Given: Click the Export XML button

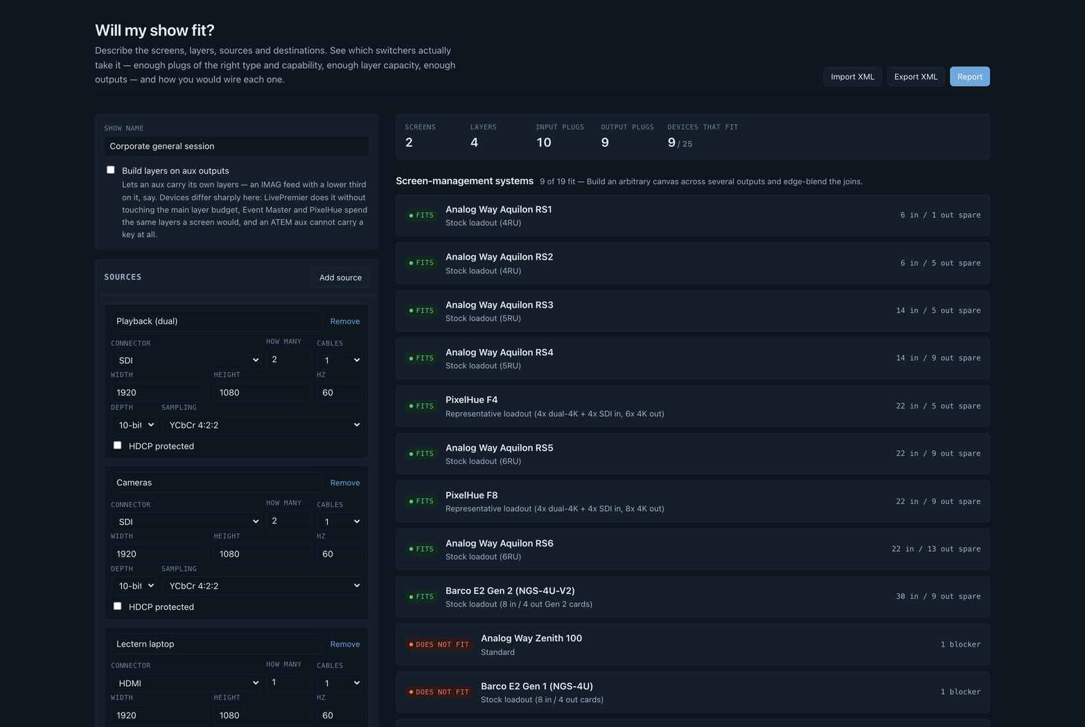Looking at the screenshot, I should pyautogui.click(x=915, y=76).
